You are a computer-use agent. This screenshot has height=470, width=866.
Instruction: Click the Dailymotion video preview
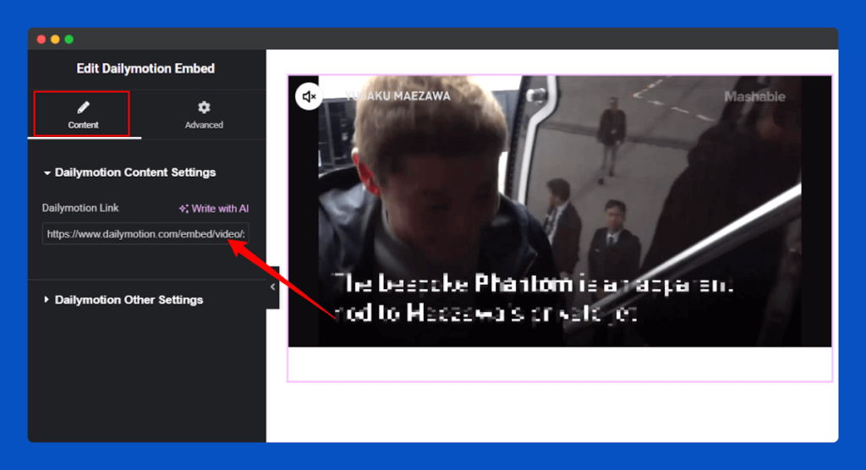click(560, 211)
